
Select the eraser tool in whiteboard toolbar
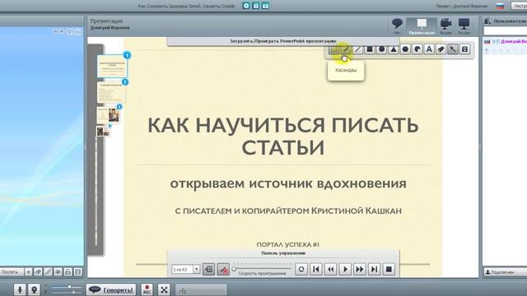pos(441,49)
